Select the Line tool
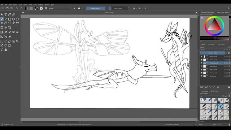The width and height of the screenshot is (231, 130). pyautogui.click(x=6, y=19)
